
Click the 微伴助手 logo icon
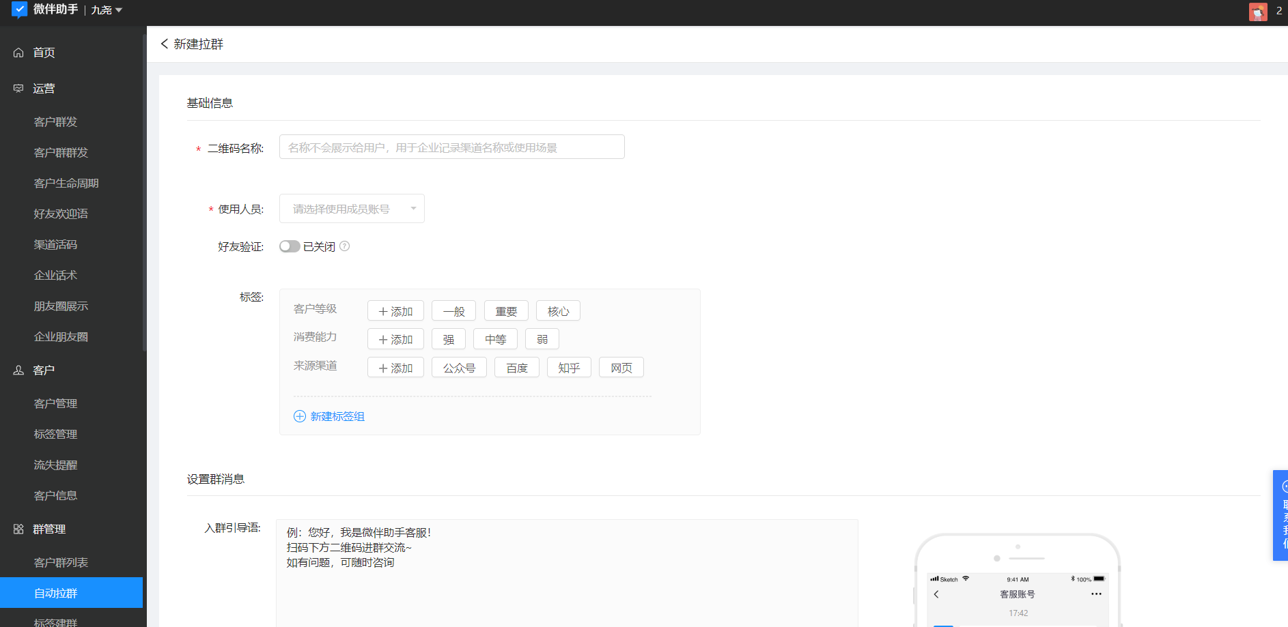click(19, 10)
